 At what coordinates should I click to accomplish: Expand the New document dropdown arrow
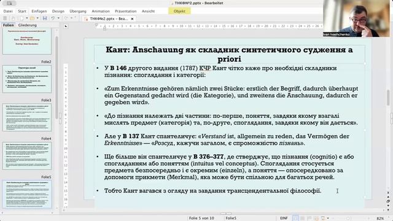pyautogui.click(x=26, y=18)
